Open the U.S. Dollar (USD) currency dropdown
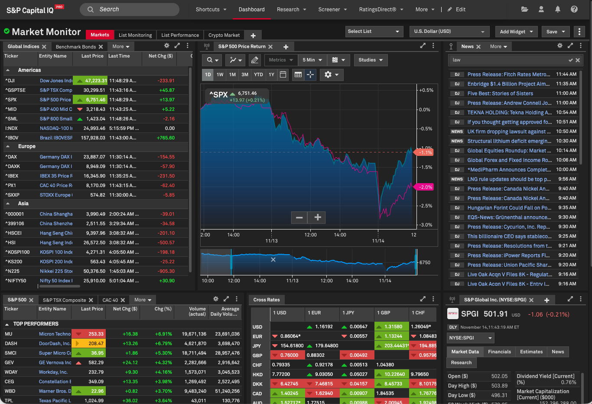This screenshot has height=404, width=592. tap(449, 31)
